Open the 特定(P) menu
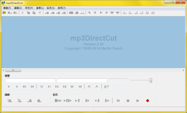 [x=29, y=8]
